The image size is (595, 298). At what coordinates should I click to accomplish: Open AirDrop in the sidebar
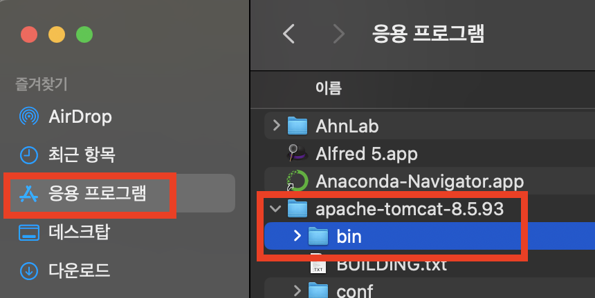[65, 117]
